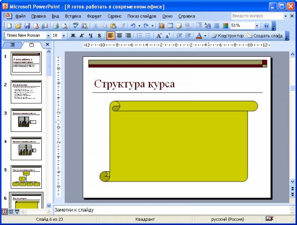Open the 51% zoom dropdown
297x225 pixels.
tap(257, 26)
